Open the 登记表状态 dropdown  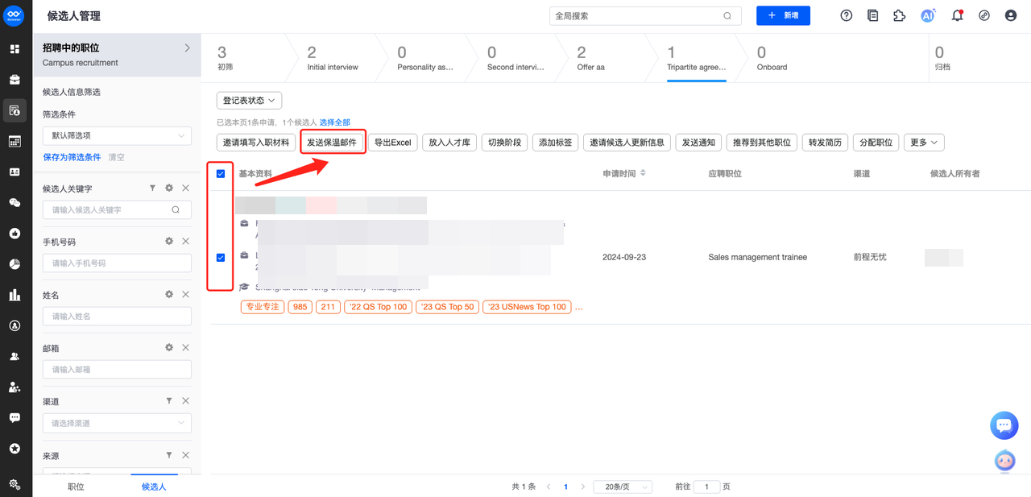point(249,101)
